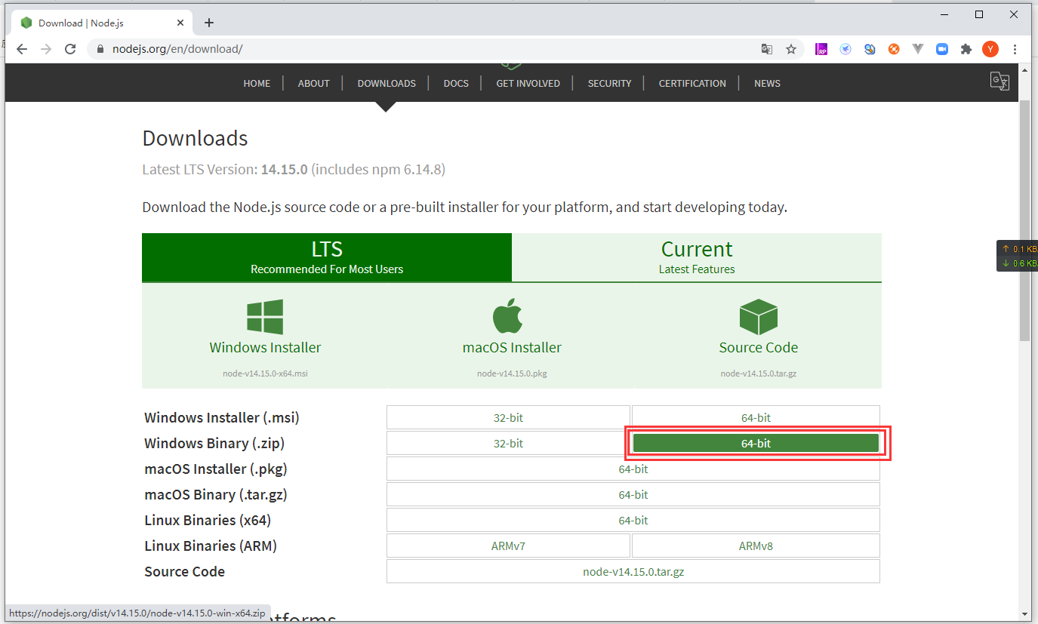The width and height of the screenshot is (1038, 624).
Task: Click the page vertical scrollbar
Action: [x=1024, y=219]
